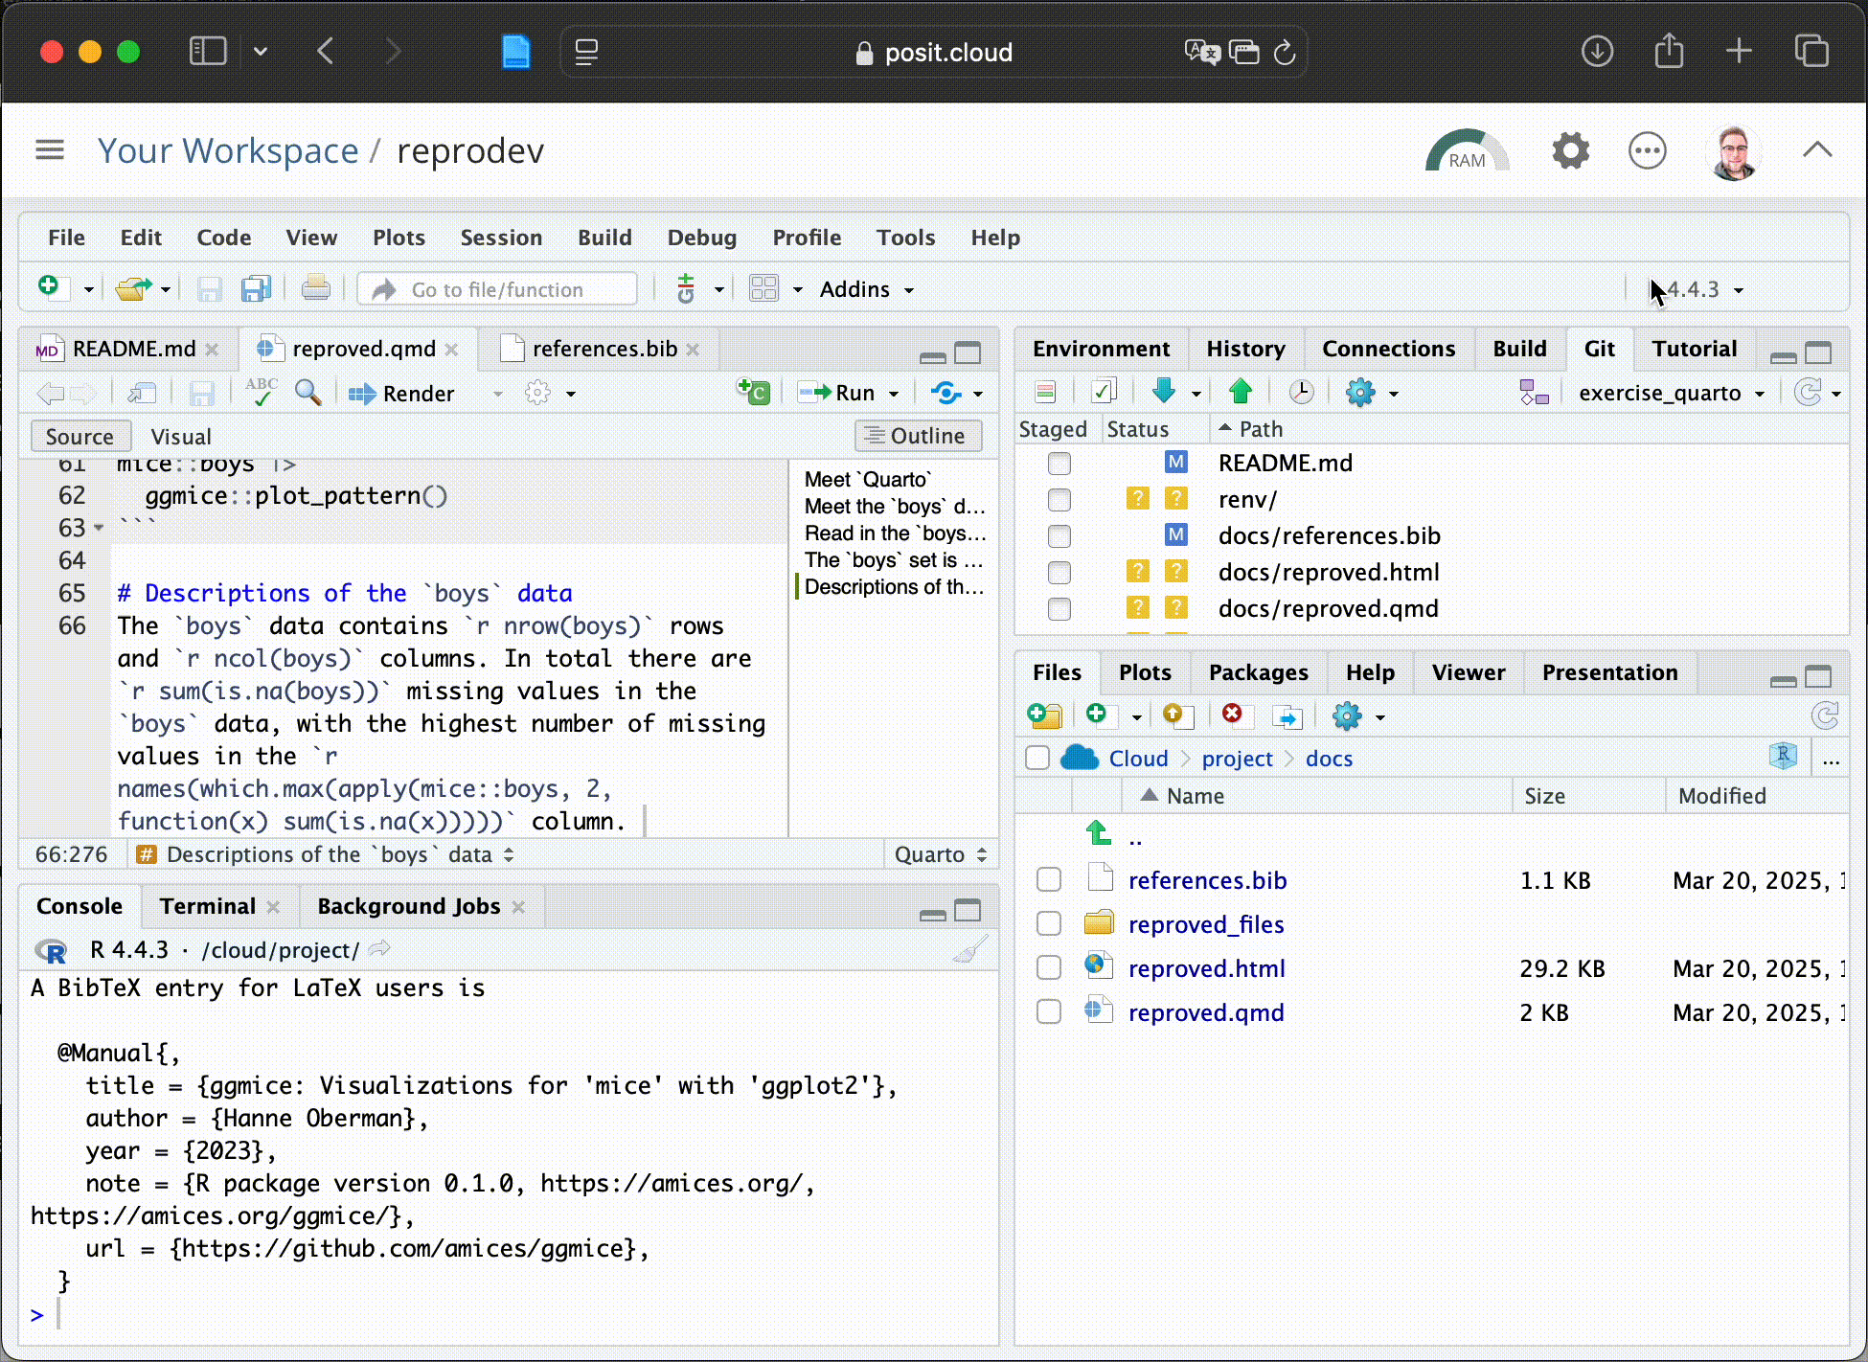Switch to Visual editor mode
Image resolution: width=1868 pixels, height=1362 pixels.
pos(181,437)
